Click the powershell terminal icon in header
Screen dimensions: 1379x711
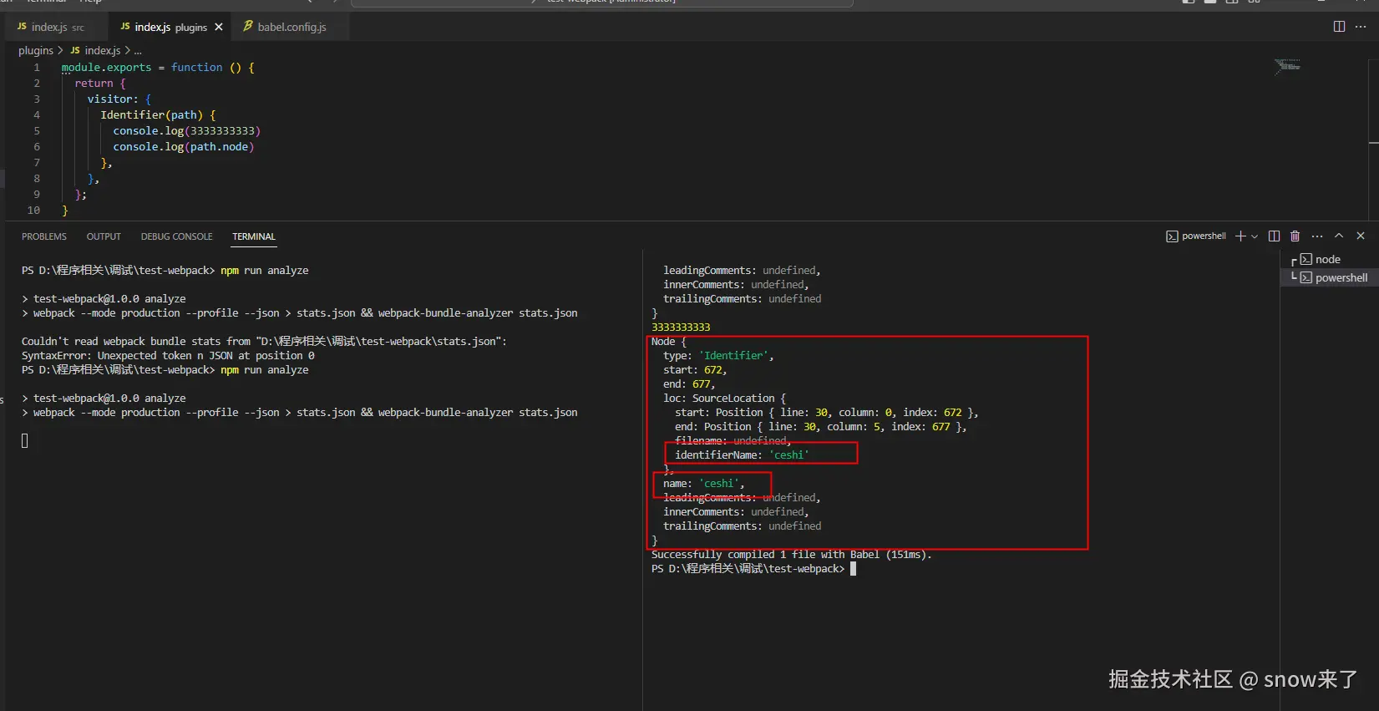coord(1172,236)
